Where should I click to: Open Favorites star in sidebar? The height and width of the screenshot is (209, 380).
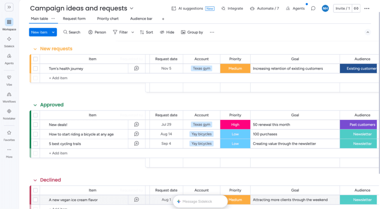point(9,133)
